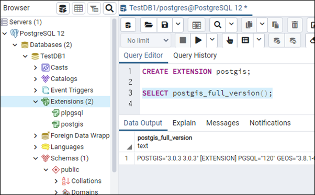The width and height of the screenshot is (315, 195).
Task: Click the postgis_full_version column header
Action: click(165, 142)
